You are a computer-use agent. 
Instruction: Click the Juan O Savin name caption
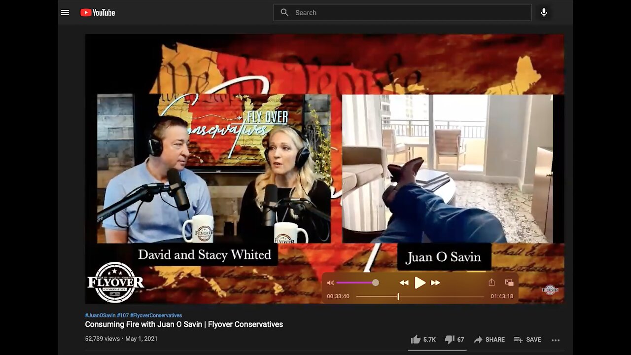click(x=444, y=257)
